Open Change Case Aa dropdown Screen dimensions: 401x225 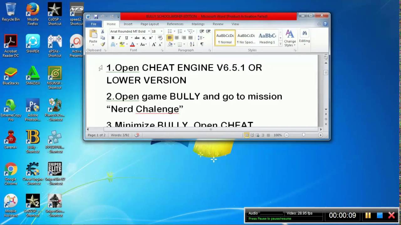coord(143,44)
